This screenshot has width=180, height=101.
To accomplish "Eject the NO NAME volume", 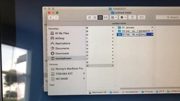I will [x=84, y=79].
